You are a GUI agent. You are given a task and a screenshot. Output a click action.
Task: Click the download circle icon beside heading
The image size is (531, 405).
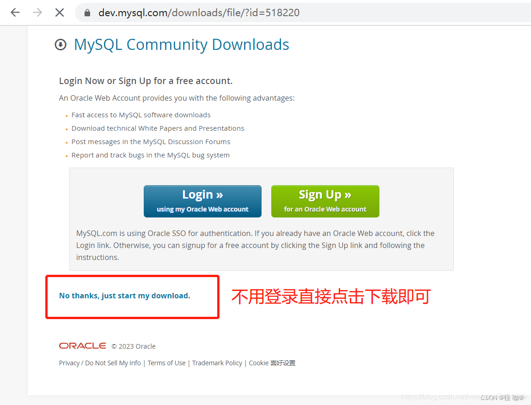[x=61, y=45]
